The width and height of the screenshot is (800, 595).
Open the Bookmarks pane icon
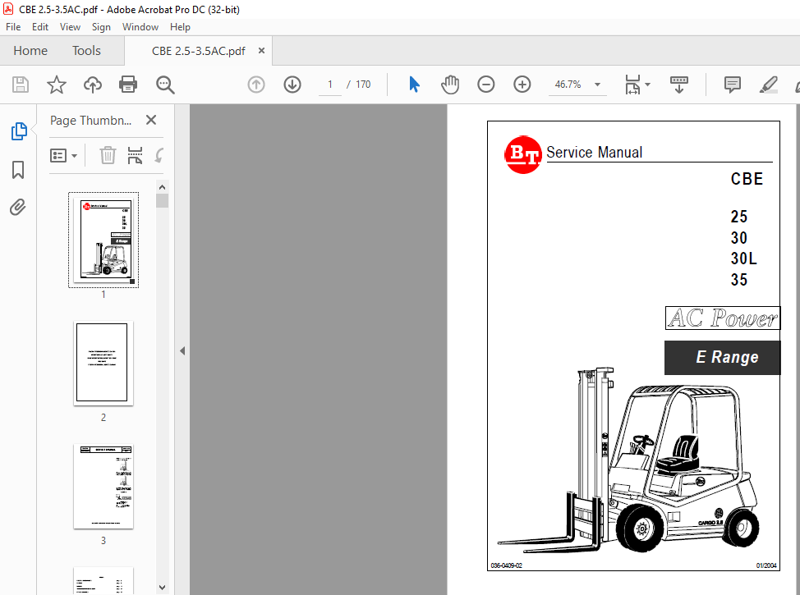18,170
